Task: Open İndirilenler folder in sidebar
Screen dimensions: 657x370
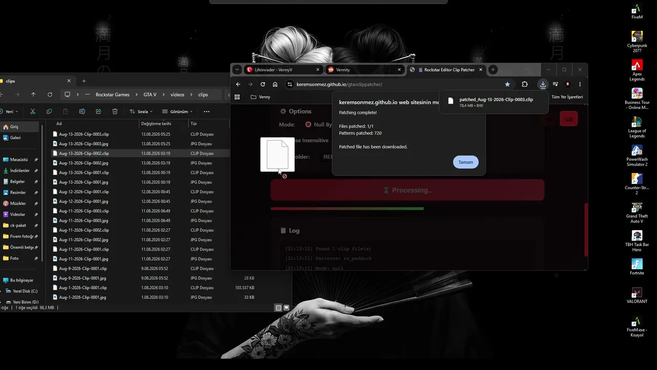Action: point(20,171)
